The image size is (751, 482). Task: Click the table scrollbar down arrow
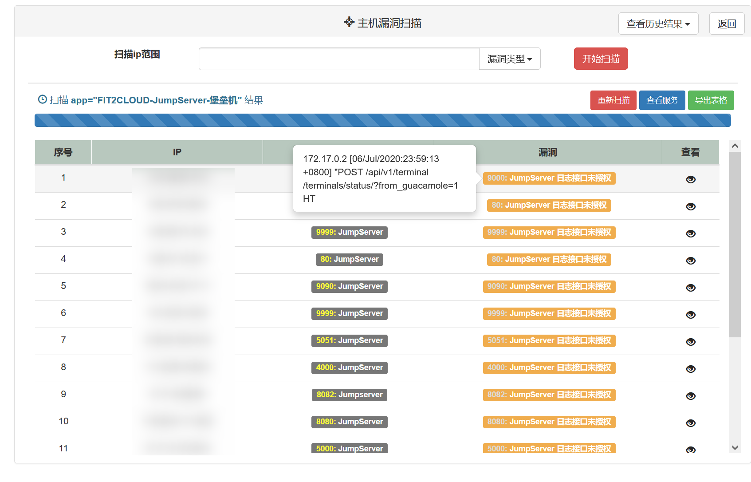pos(735,448)
